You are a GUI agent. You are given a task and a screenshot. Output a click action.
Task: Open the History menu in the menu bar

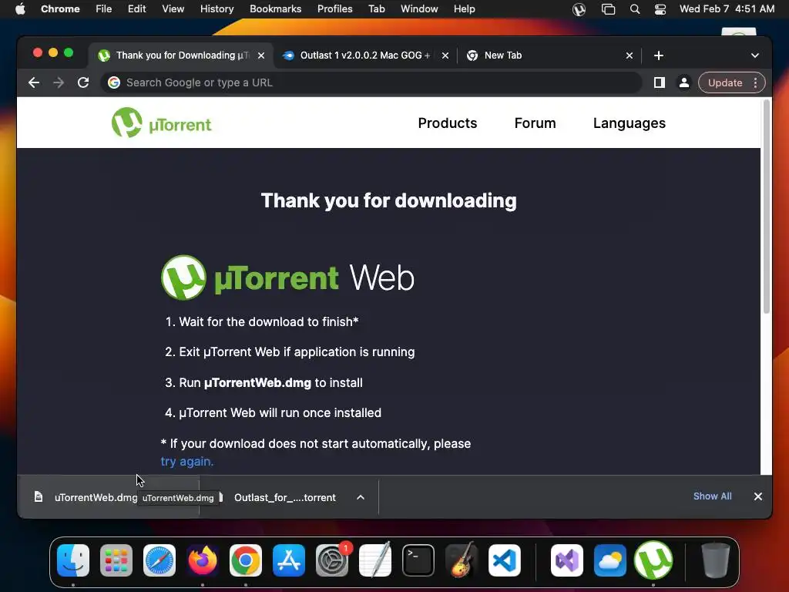(x=217, y=8)
